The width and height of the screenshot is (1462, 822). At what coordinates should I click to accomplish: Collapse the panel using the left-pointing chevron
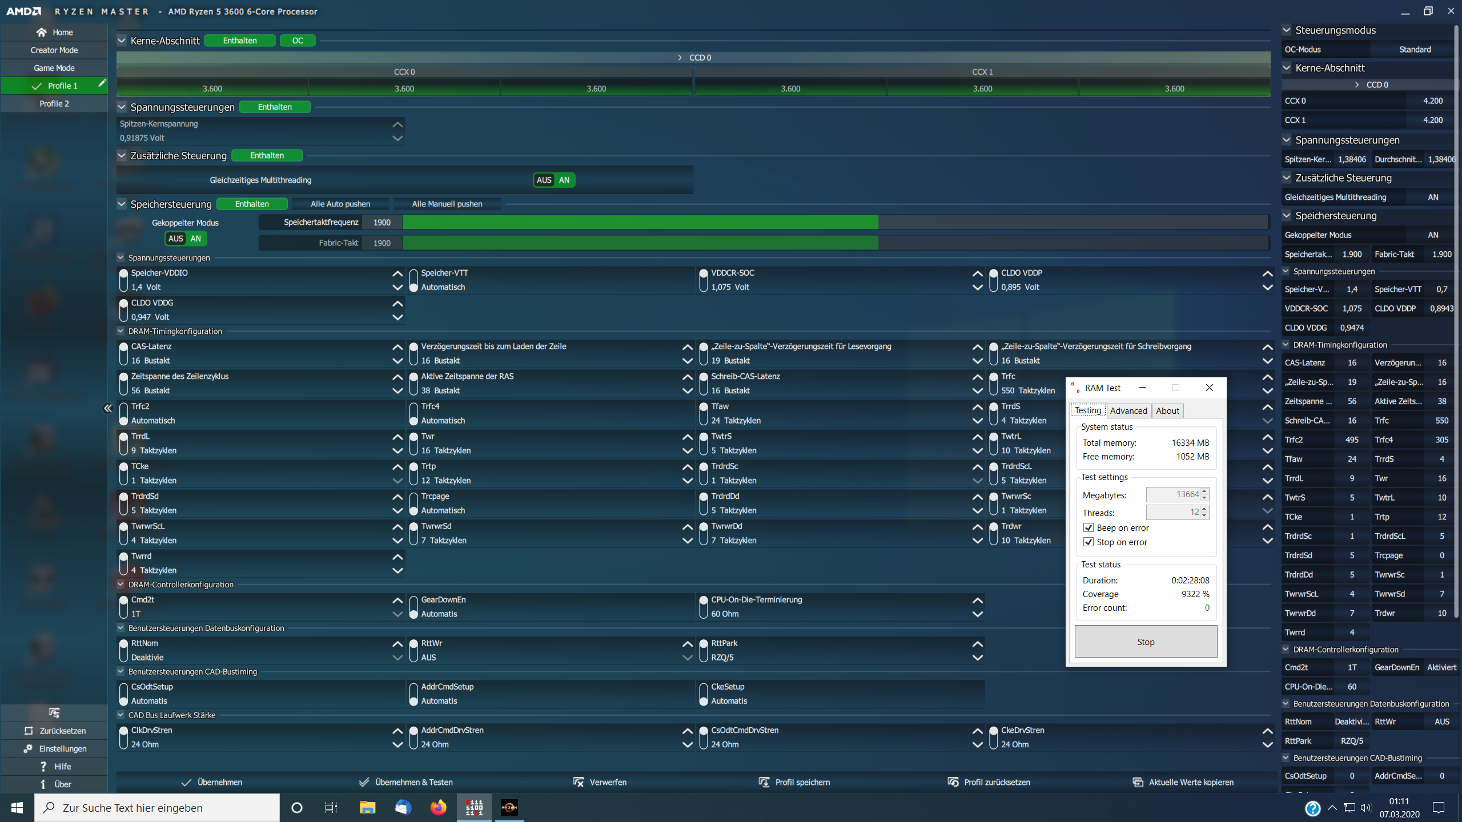coord(107,408)
